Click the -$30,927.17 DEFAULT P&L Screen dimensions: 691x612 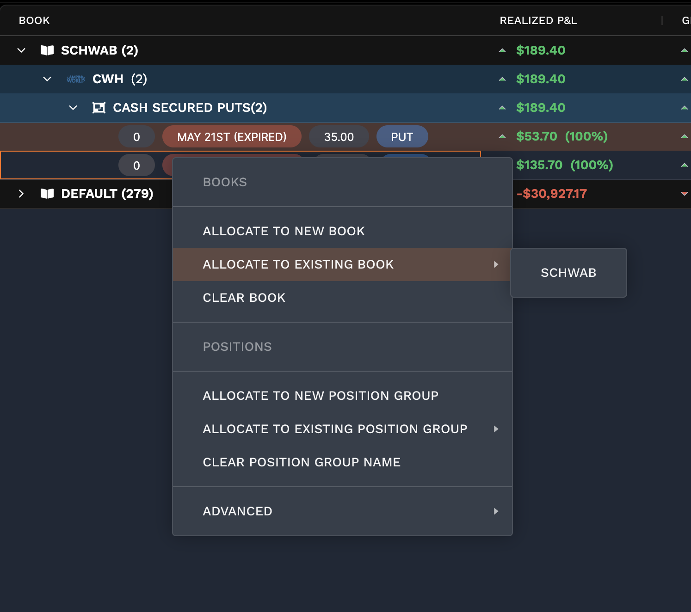click(551, 194)
